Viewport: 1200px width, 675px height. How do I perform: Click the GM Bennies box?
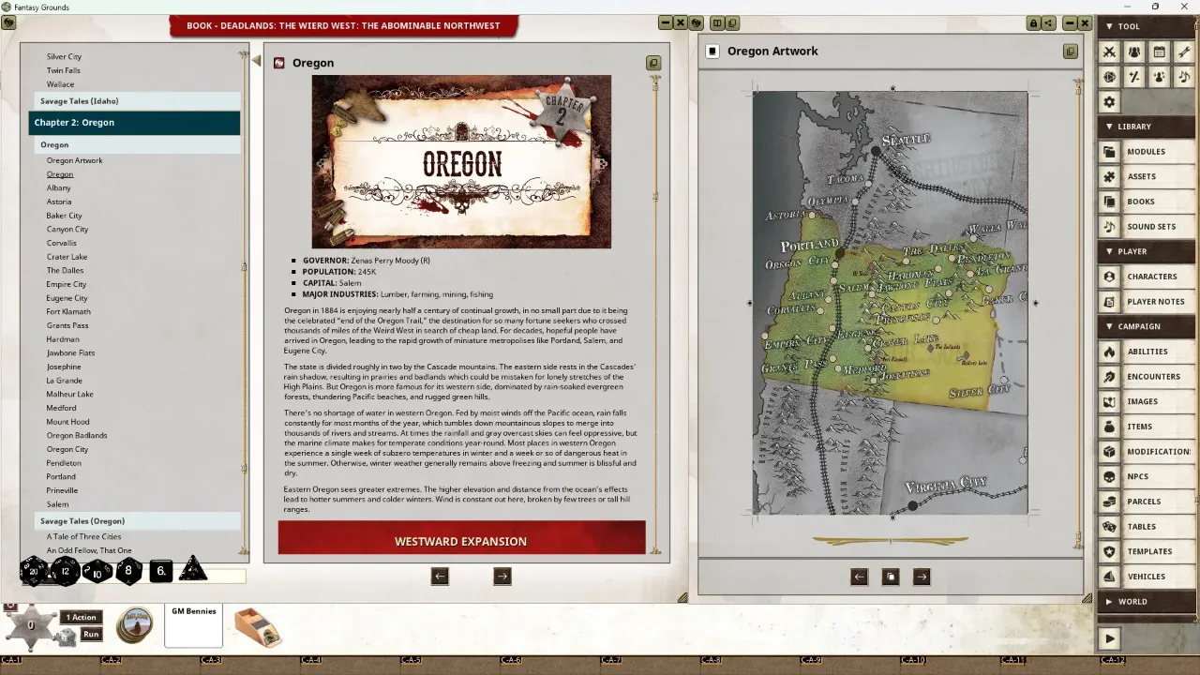click(193, 626)
